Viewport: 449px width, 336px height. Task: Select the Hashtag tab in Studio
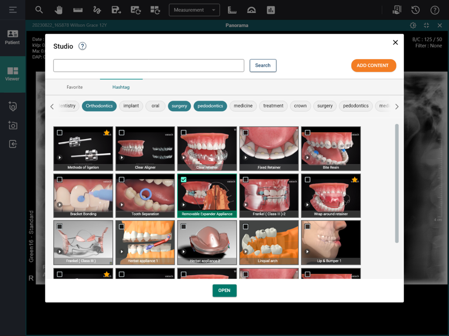[x=121, y=87]
